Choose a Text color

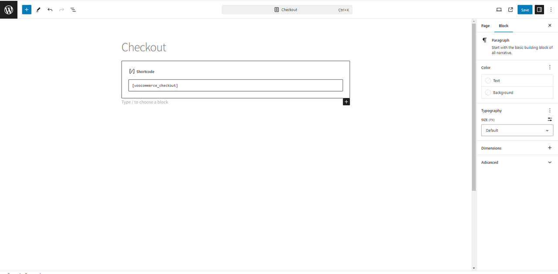coord(517,81)
